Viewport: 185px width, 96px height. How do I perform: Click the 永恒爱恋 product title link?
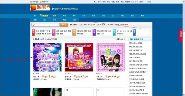pos(67,73)
